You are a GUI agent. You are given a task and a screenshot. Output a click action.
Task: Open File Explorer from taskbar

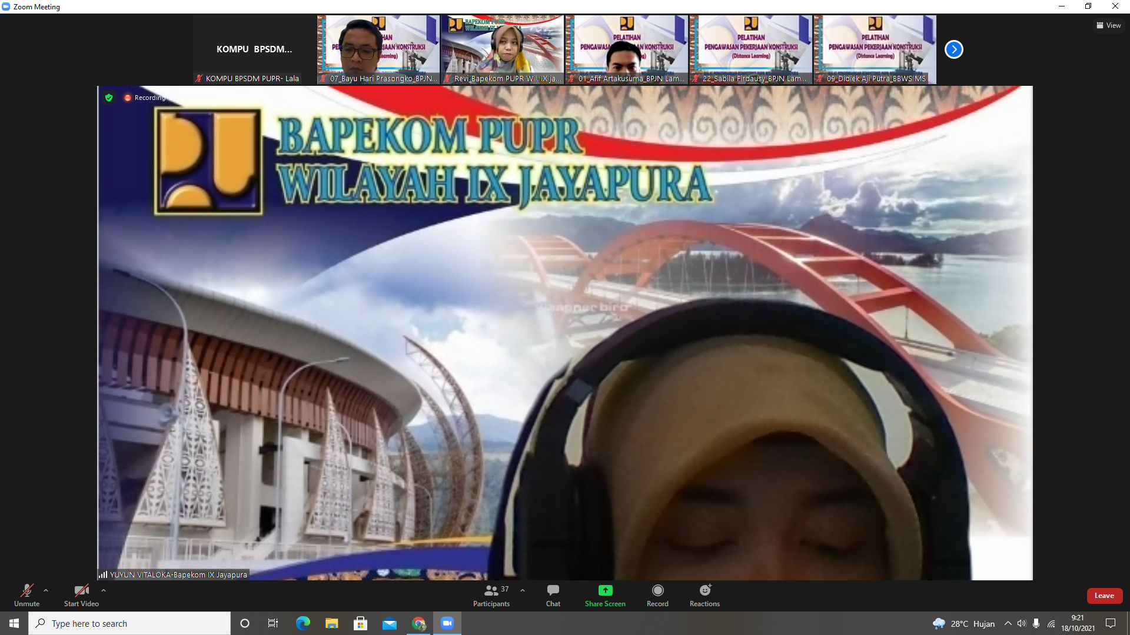click(331, 623)
